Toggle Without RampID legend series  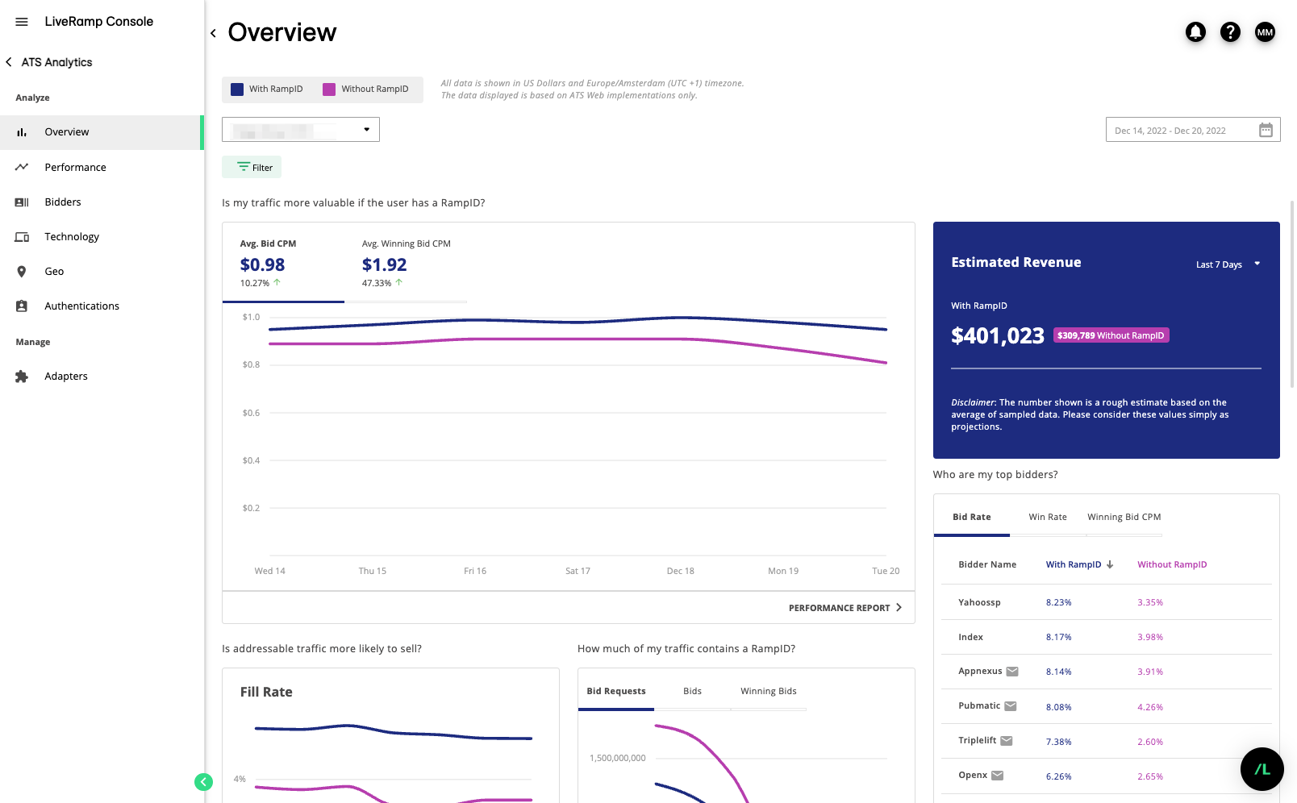pyautogui.click(x=365, y=89)
